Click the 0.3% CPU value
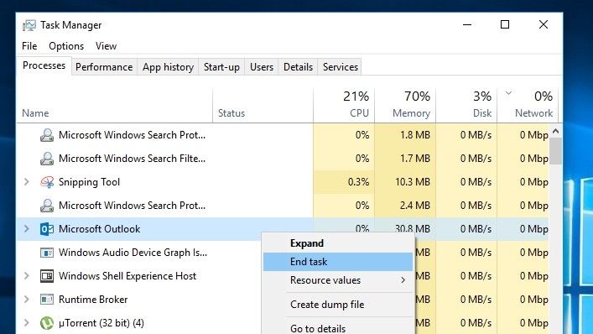Viewport: 593px width, 334px height. (x=358, y=182)
